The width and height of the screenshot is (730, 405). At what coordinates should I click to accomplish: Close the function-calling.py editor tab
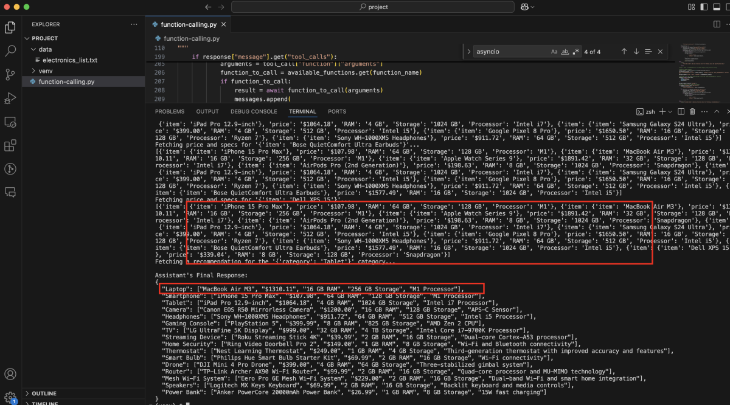pyautogui.click(x=223, y=24)
